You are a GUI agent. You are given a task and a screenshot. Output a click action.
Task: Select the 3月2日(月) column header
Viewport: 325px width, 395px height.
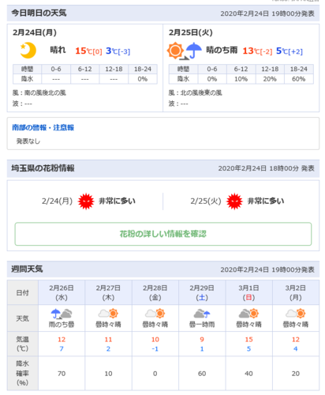click(x=296, y=292)
